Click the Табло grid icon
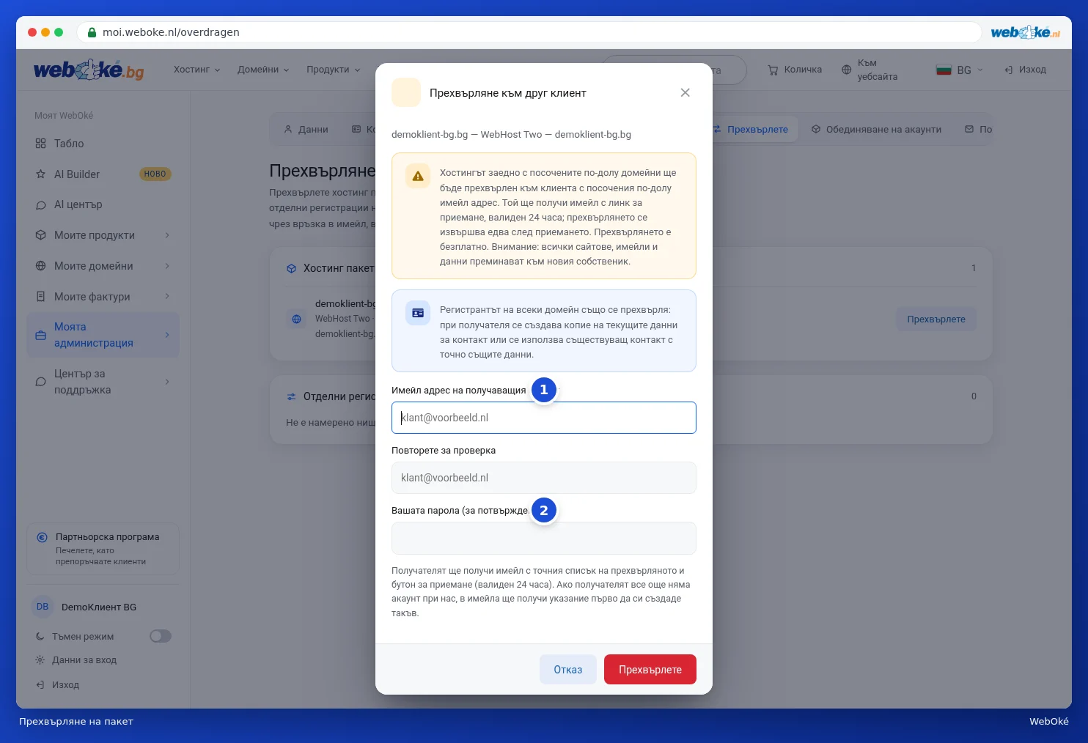 click(40, 144)
